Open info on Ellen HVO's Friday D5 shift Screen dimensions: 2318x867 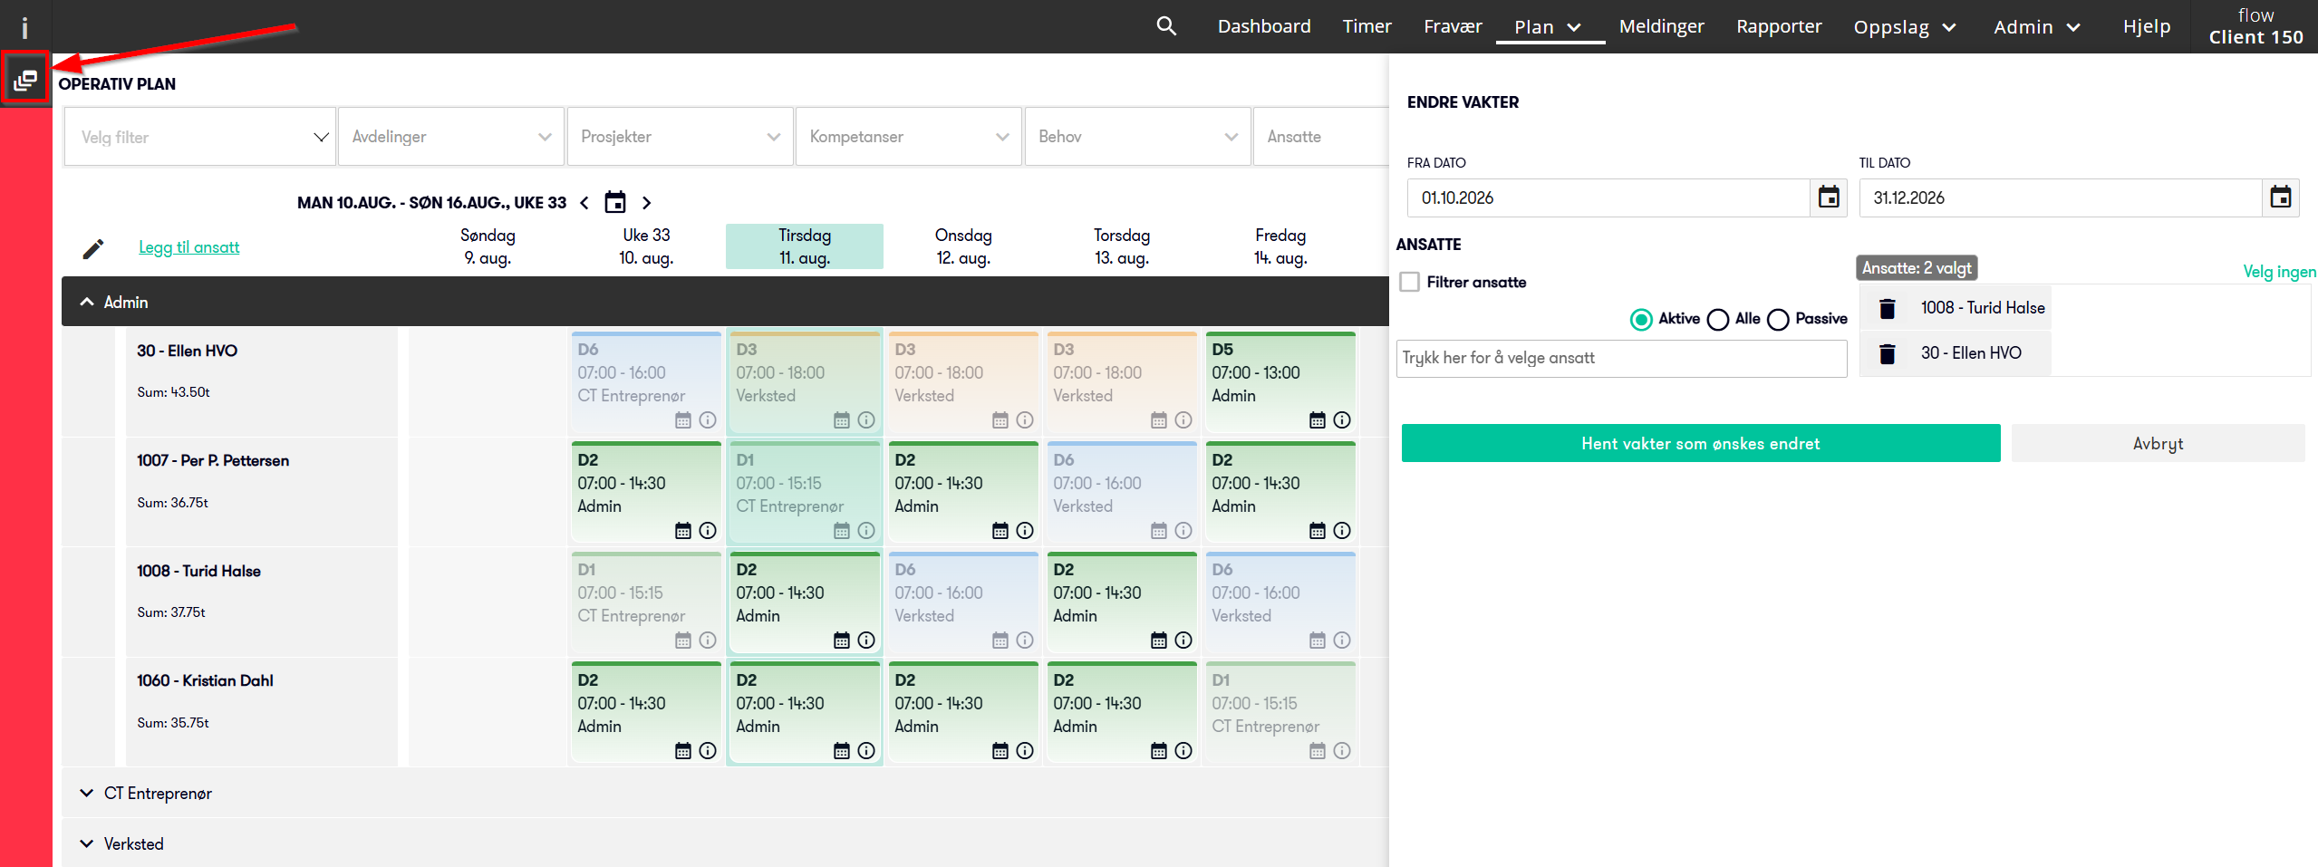(x=1342, y=420)
